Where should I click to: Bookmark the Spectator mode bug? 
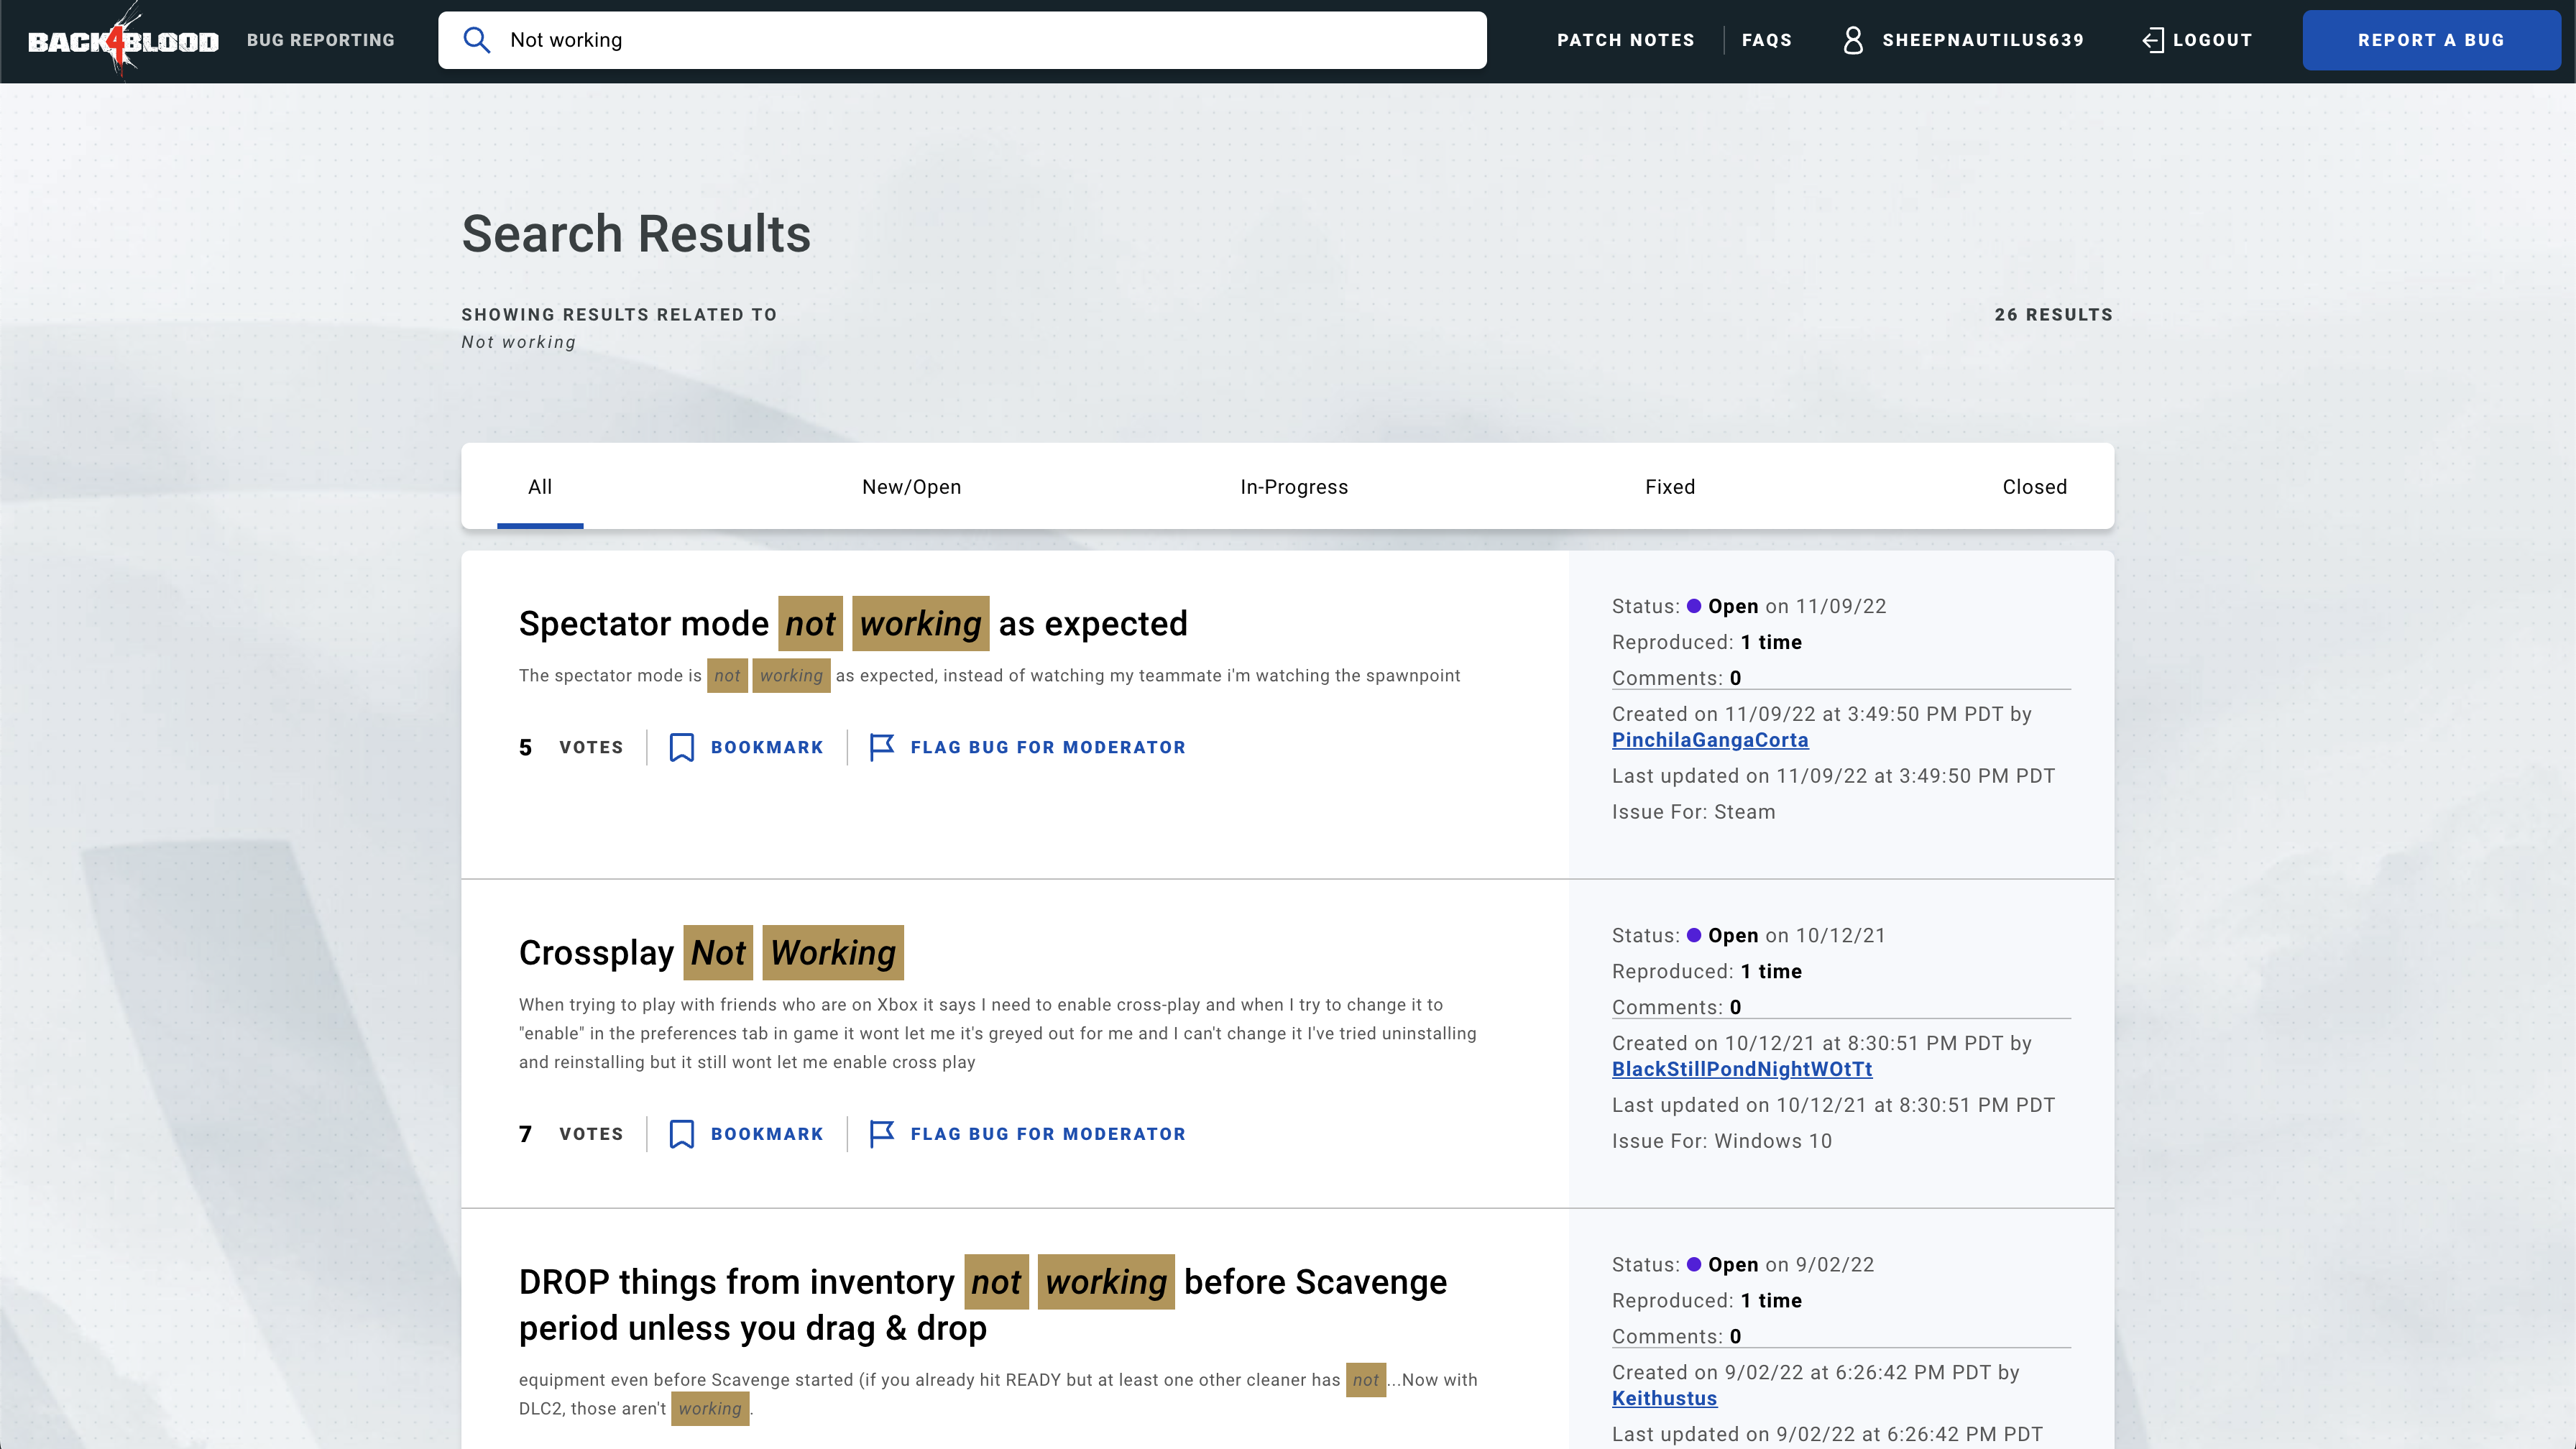click(746, 747)
